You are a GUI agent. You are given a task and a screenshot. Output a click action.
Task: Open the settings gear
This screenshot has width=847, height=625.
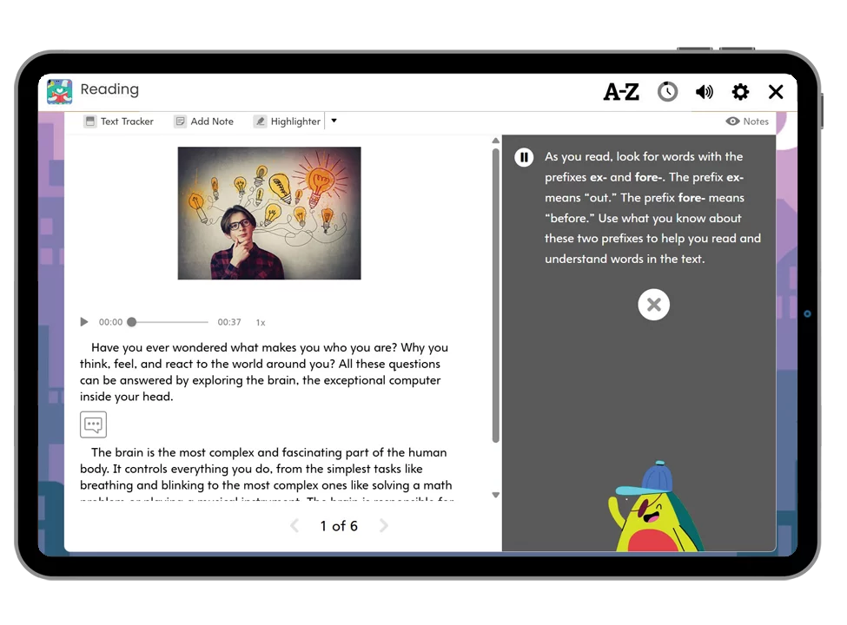pyautogui.click(x=740, y=92)
